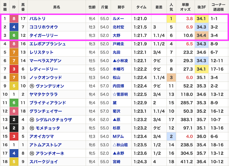This screenshot has height=166, width=229.
Task: Click the 斤量 column header
Action: [104, 7]
